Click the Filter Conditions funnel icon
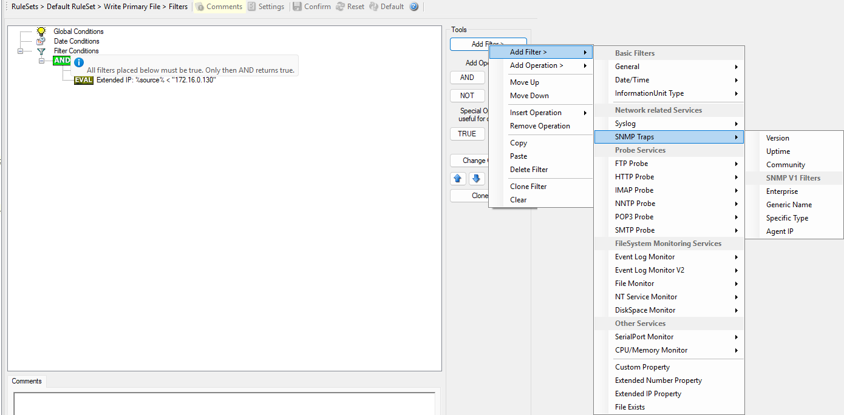 [x=41, y=51]
